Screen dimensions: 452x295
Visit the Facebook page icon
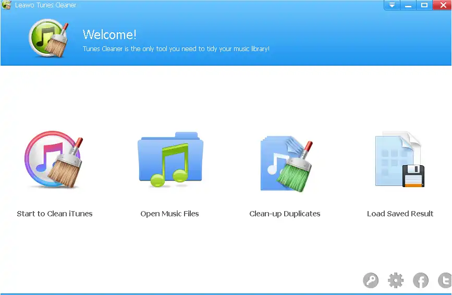[x=421, y=281]
